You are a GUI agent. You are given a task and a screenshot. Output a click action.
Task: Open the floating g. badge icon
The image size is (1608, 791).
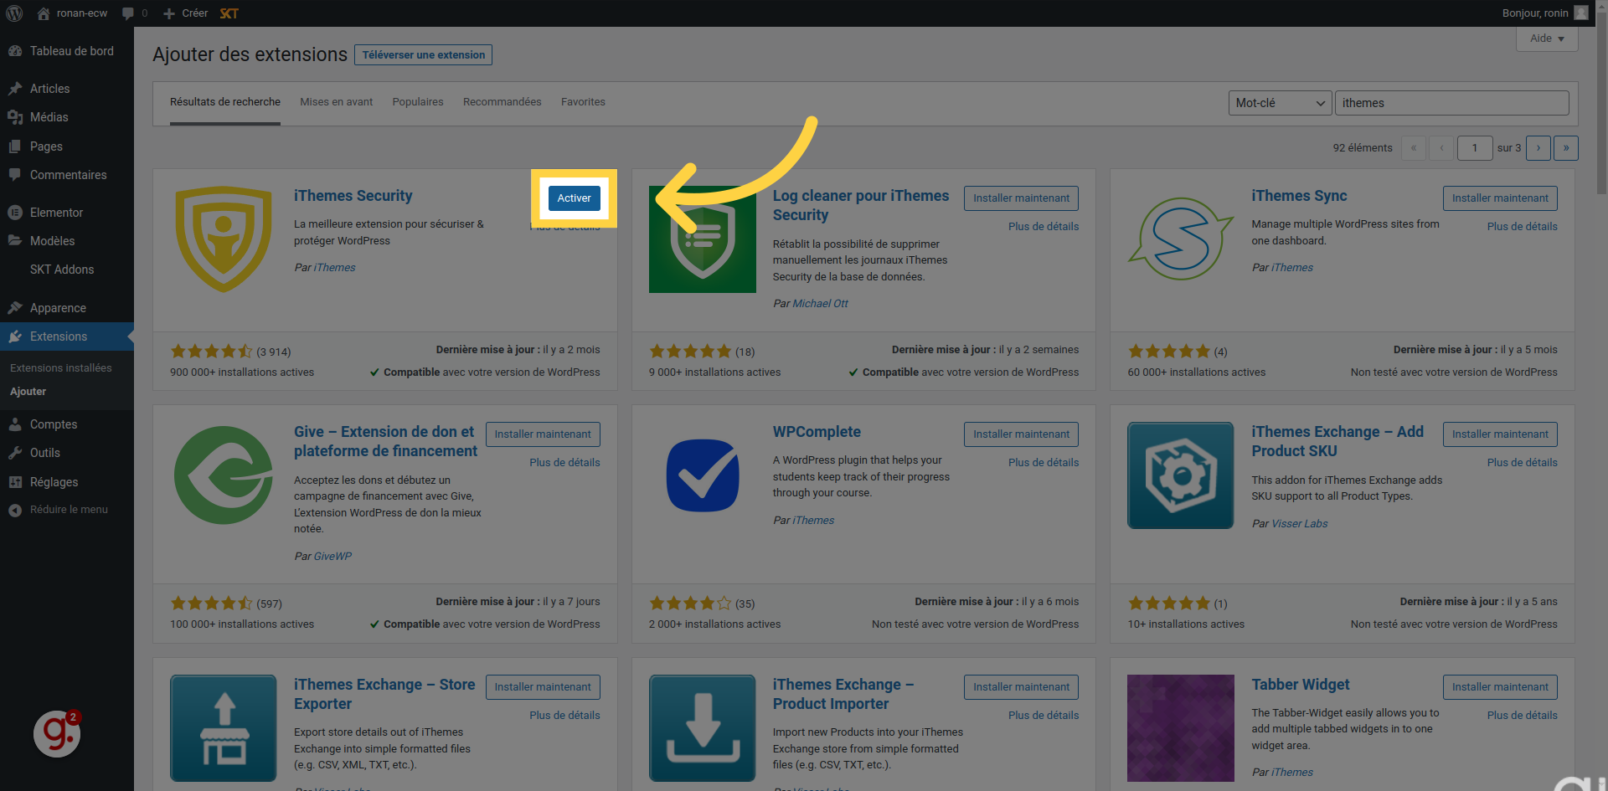pos(57,733)
